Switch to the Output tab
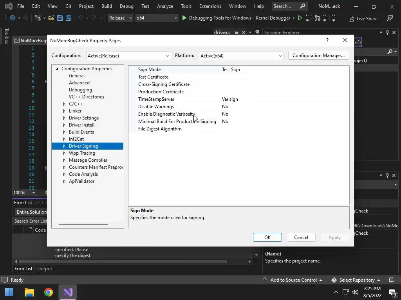401x300 pixels. (x=45, y=269)
